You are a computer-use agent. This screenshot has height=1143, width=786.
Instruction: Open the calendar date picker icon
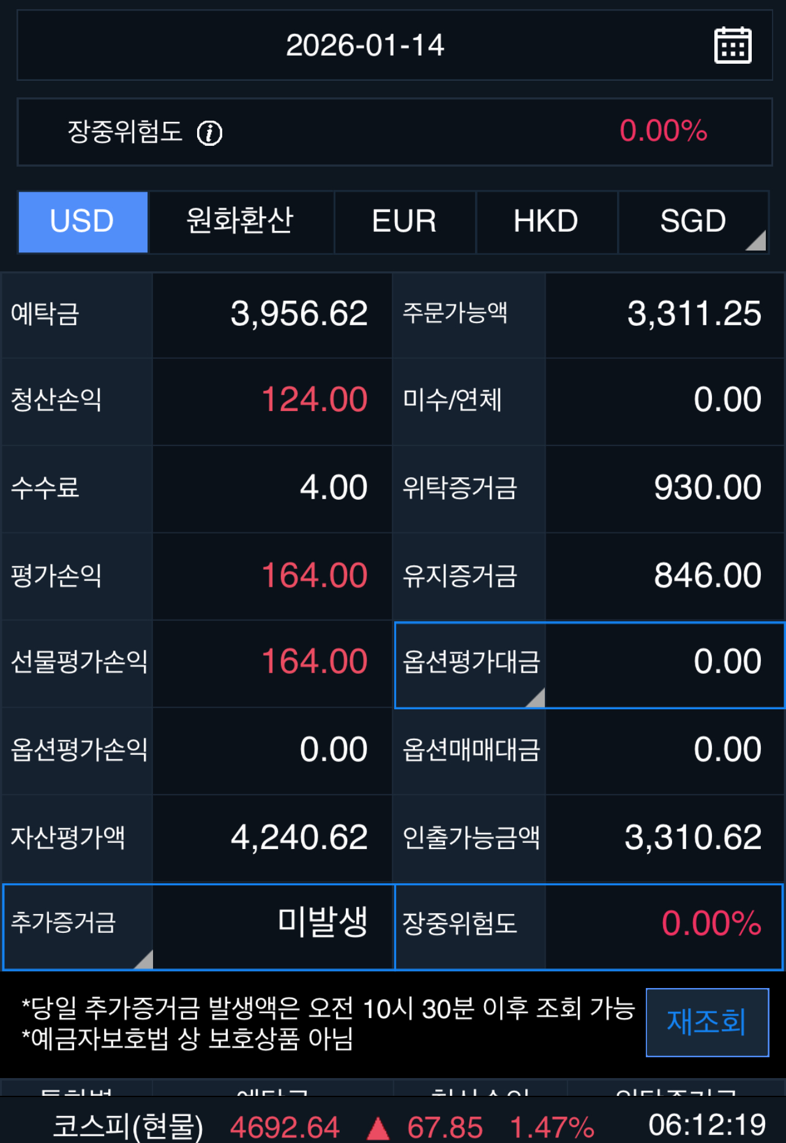[x=733, y=45]
